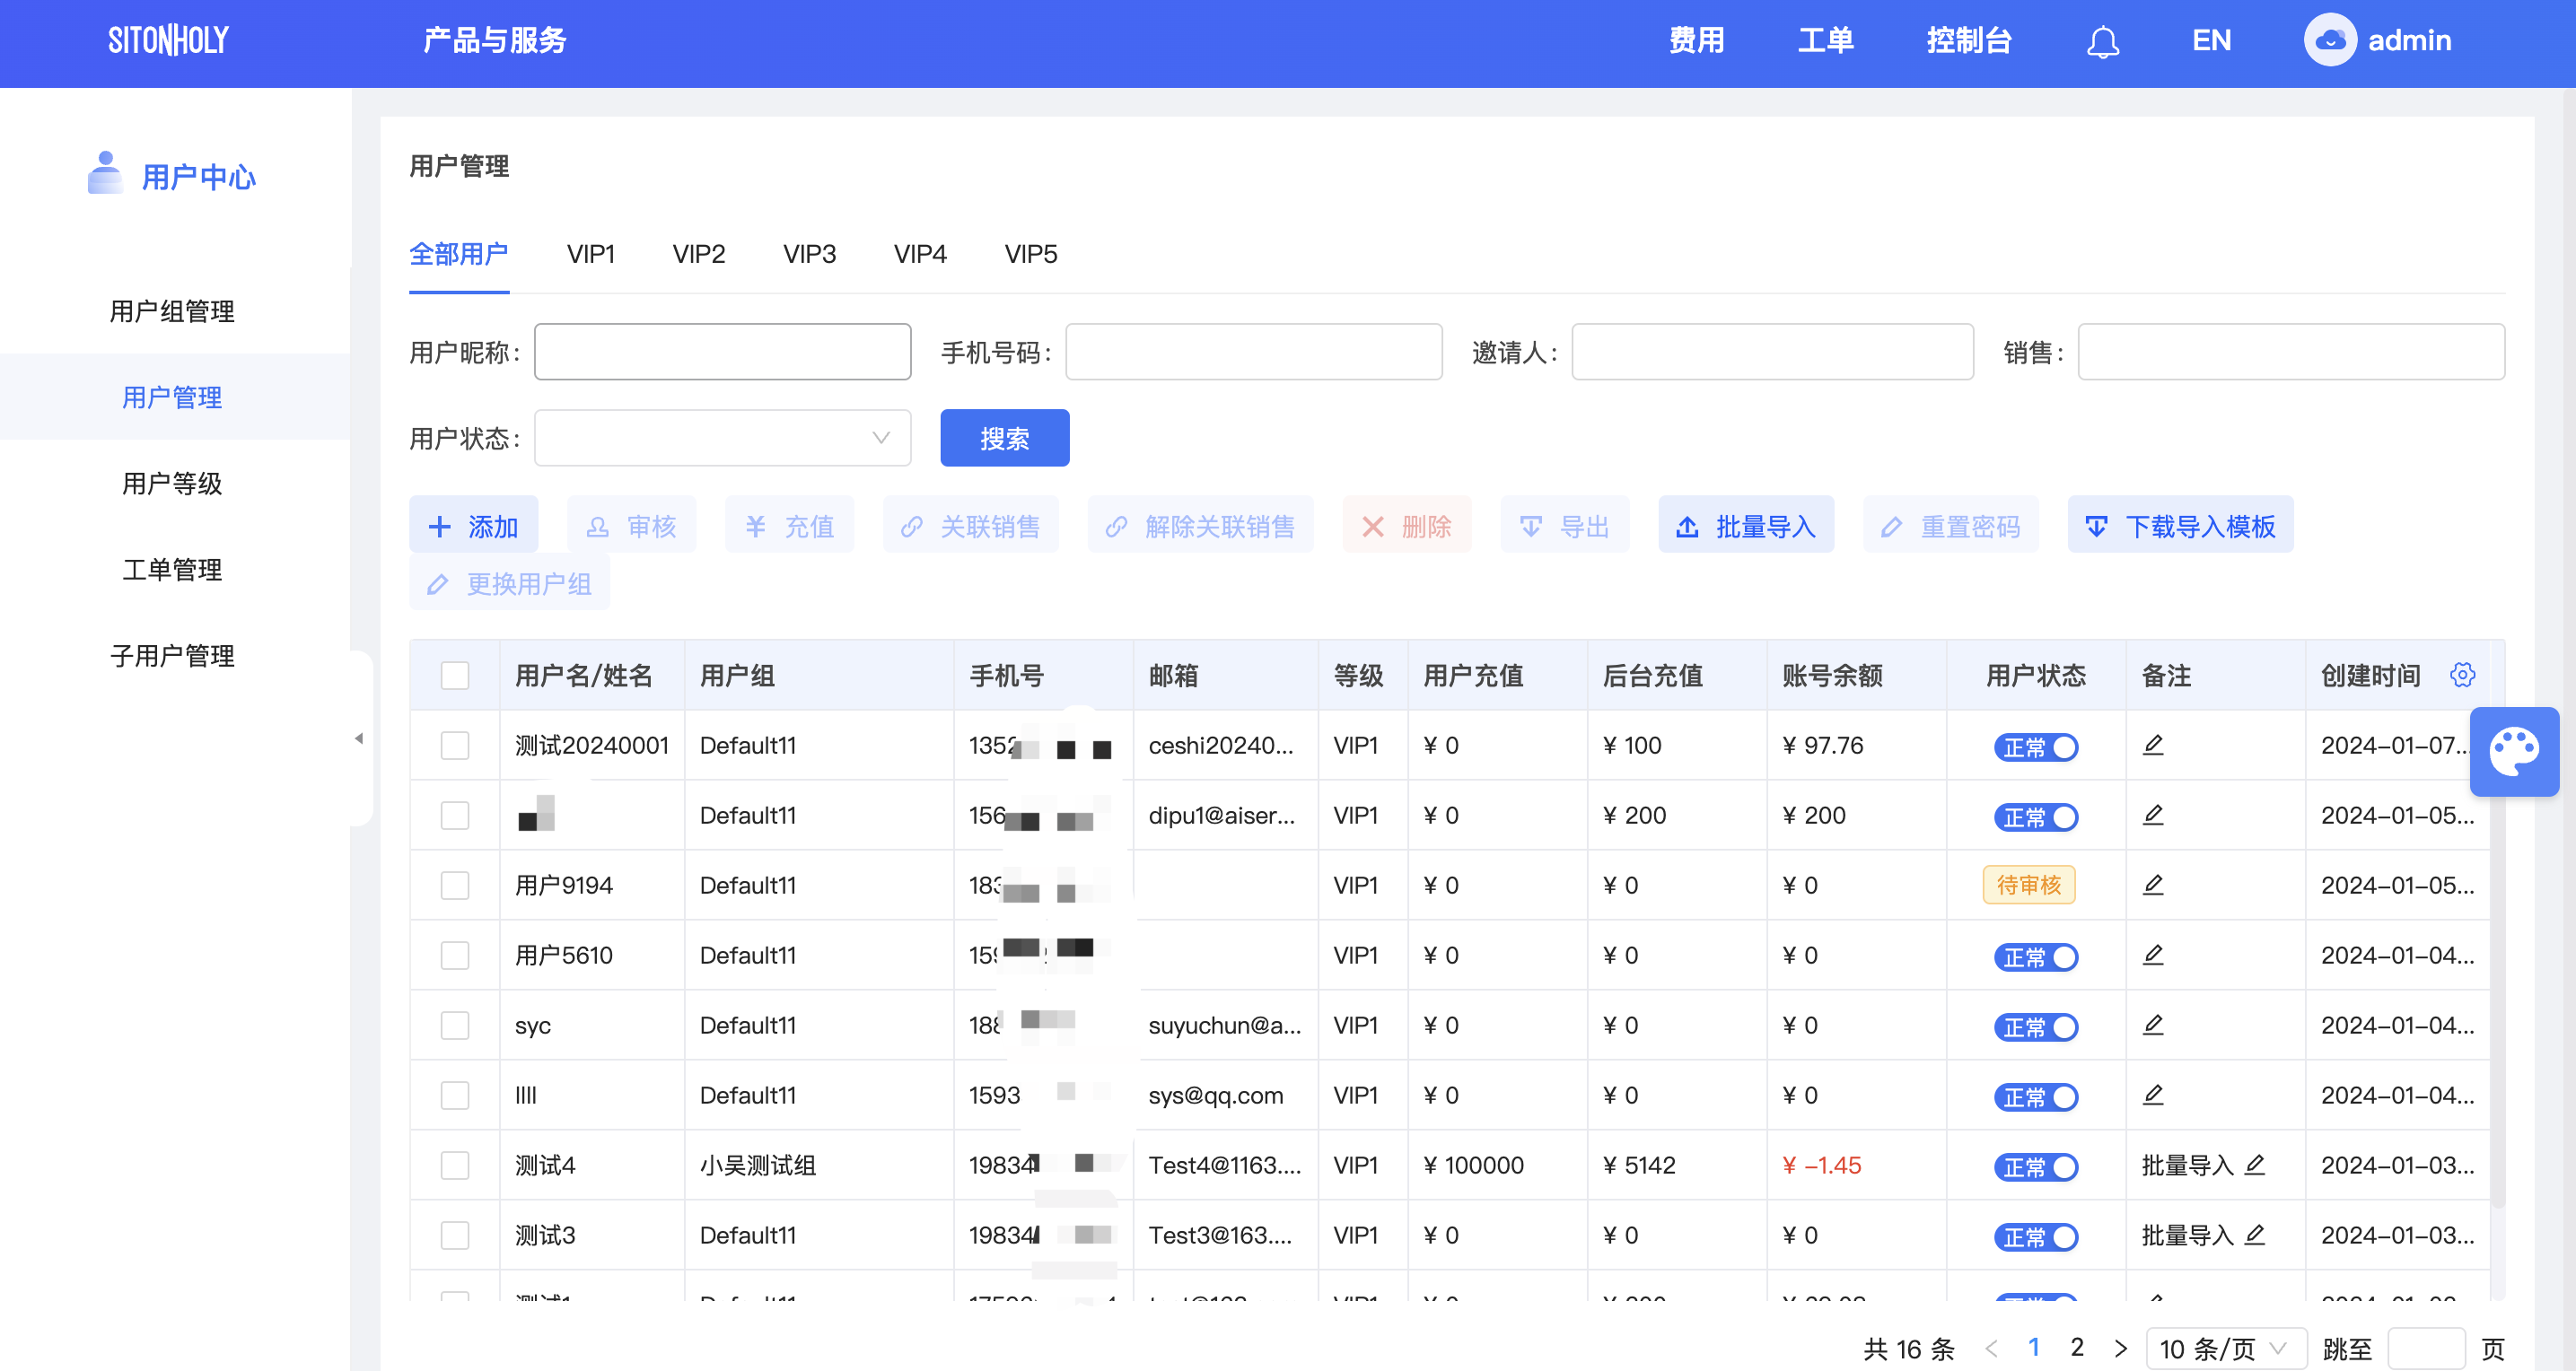
Task: Collapse the sidebar with the arrow handle
Action: (x=359, y=738)
